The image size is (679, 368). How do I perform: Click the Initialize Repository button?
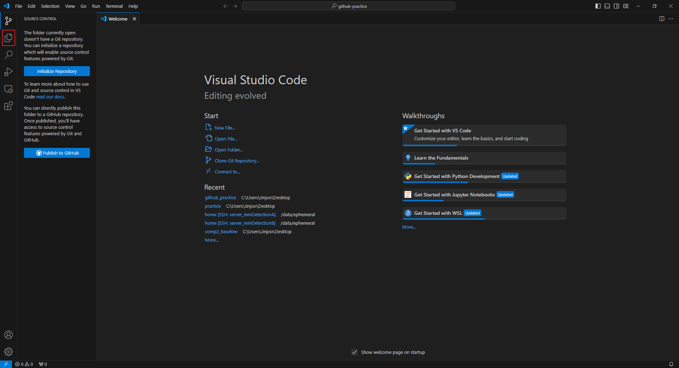pos(57,71)
